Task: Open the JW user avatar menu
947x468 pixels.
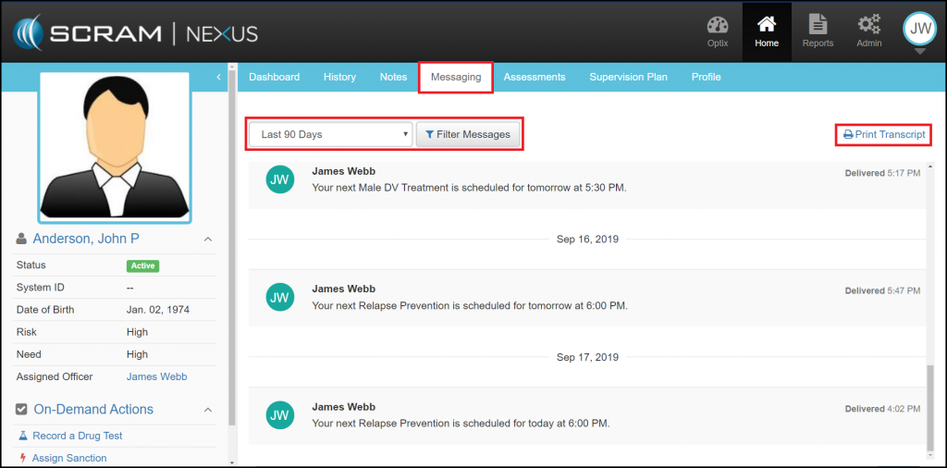Action: tap(919, 30)
